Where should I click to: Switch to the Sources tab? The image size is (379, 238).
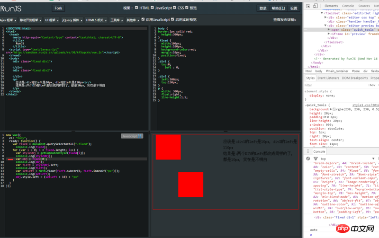[364, 6]
